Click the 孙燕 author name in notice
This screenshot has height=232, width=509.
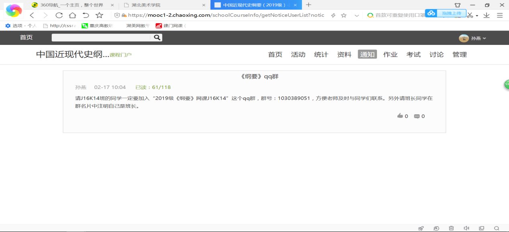(81, 87)
